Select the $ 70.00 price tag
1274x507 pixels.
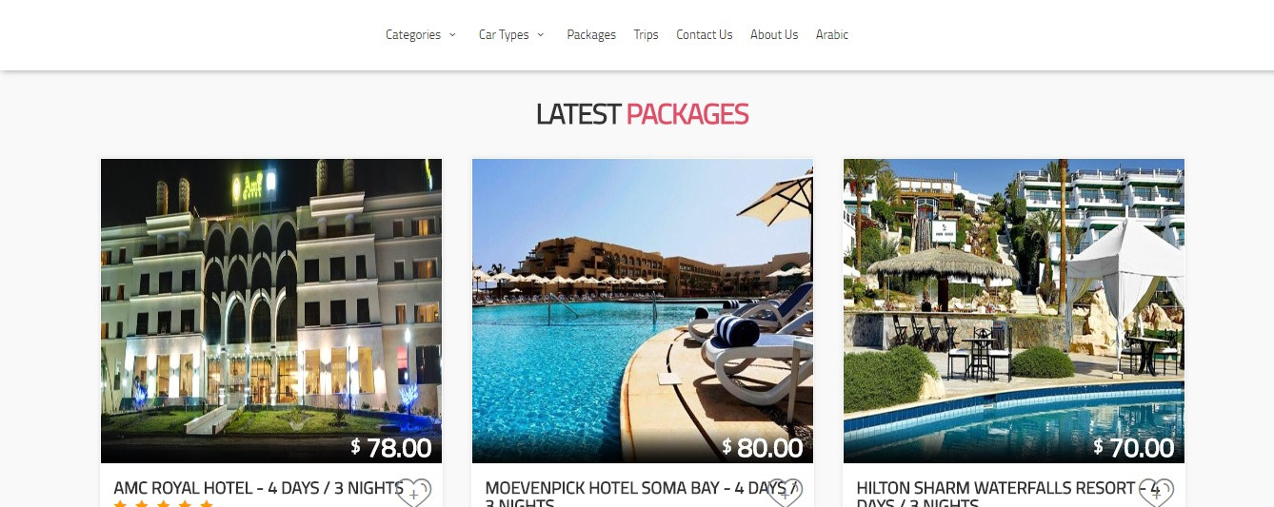[x=1133, y=447]
